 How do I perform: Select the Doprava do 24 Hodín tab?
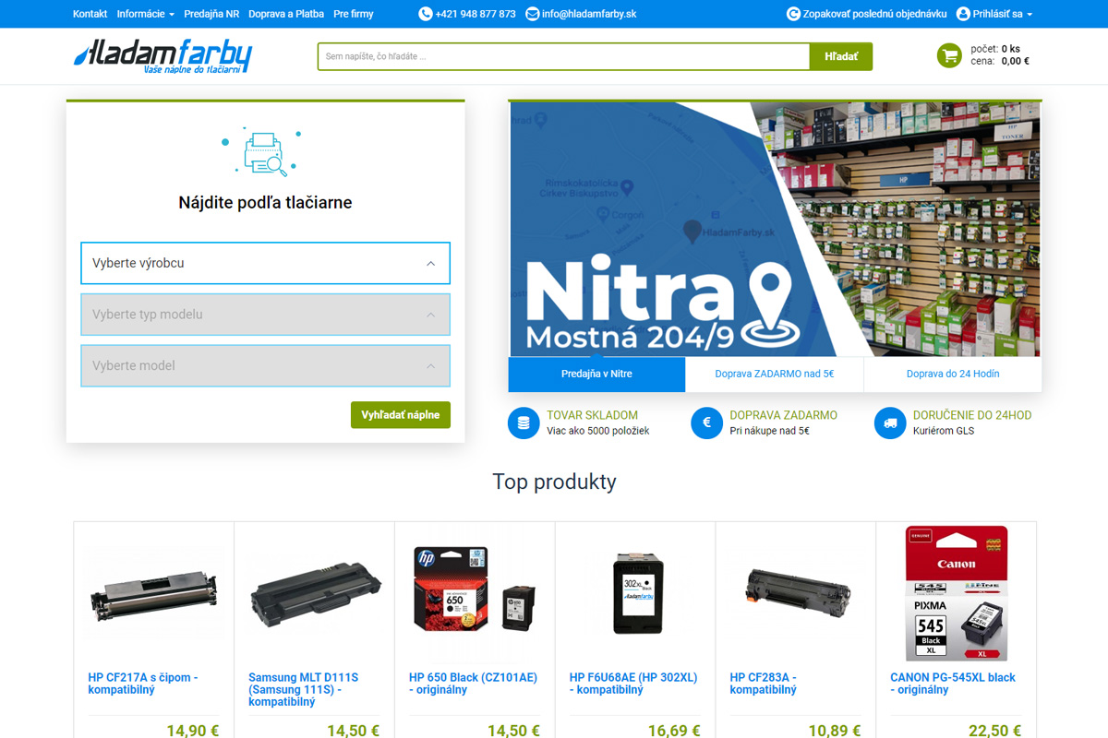953,374
